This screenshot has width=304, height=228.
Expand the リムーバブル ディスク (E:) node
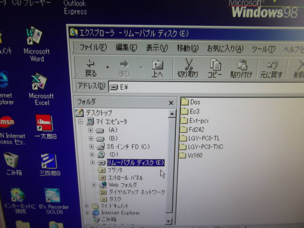tap(92, 162)
